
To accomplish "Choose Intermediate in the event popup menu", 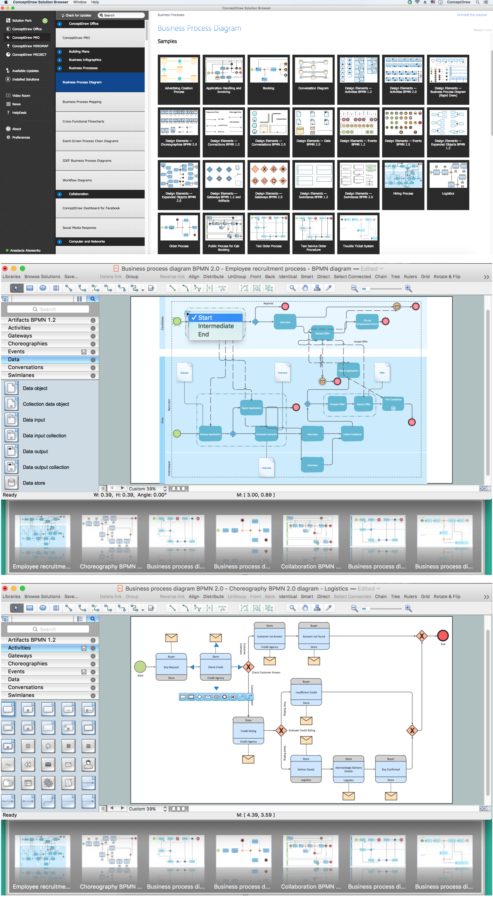I will 216,326.
